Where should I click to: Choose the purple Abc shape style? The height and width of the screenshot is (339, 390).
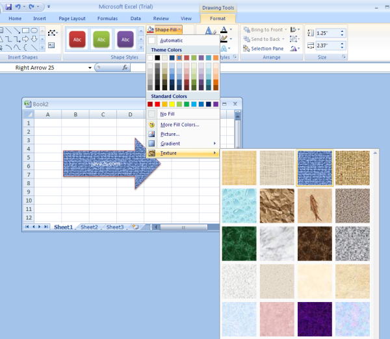pos(125,40)
